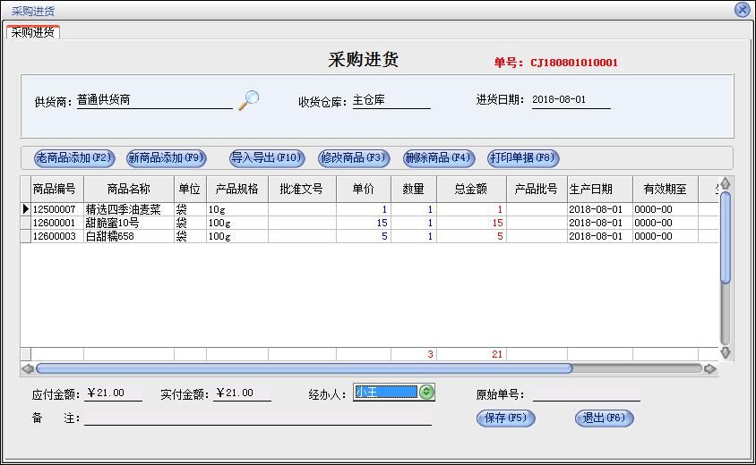Click the 进货日期 date field
756x465 pixels.
point(571,100)
